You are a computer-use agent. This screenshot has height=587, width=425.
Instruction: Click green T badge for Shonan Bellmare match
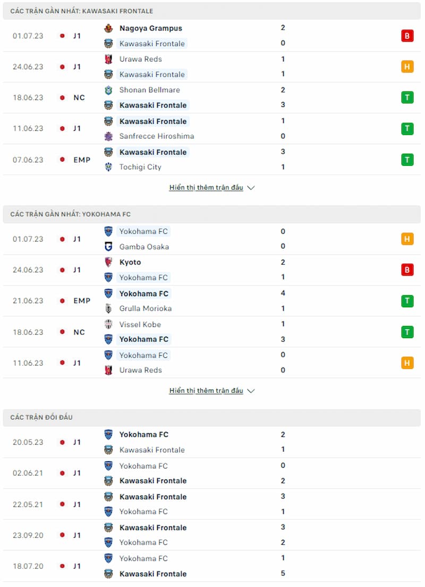click(x=407, y=97)
